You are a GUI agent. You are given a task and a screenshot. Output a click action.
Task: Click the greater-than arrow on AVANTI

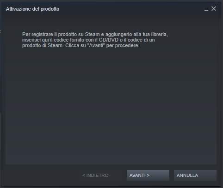coord(148,176)
